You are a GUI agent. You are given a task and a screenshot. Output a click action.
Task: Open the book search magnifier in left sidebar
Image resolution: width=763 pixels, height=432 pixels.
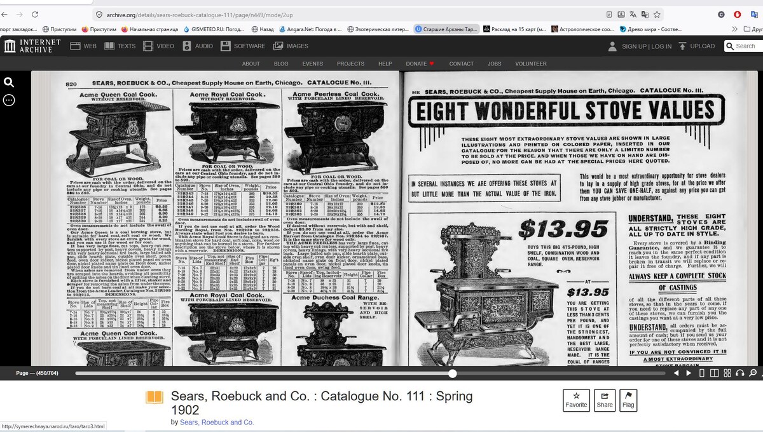click(9, 82)
